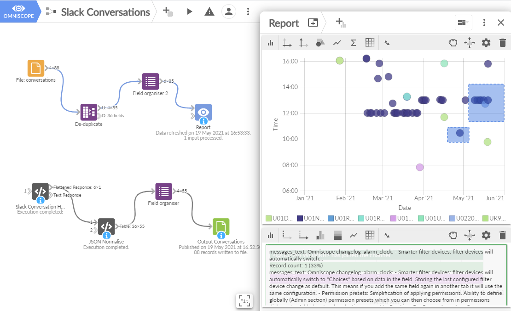The image size is (511, 311).
Task: Click the Omniscope logo home button
Action: coord(18,11)
